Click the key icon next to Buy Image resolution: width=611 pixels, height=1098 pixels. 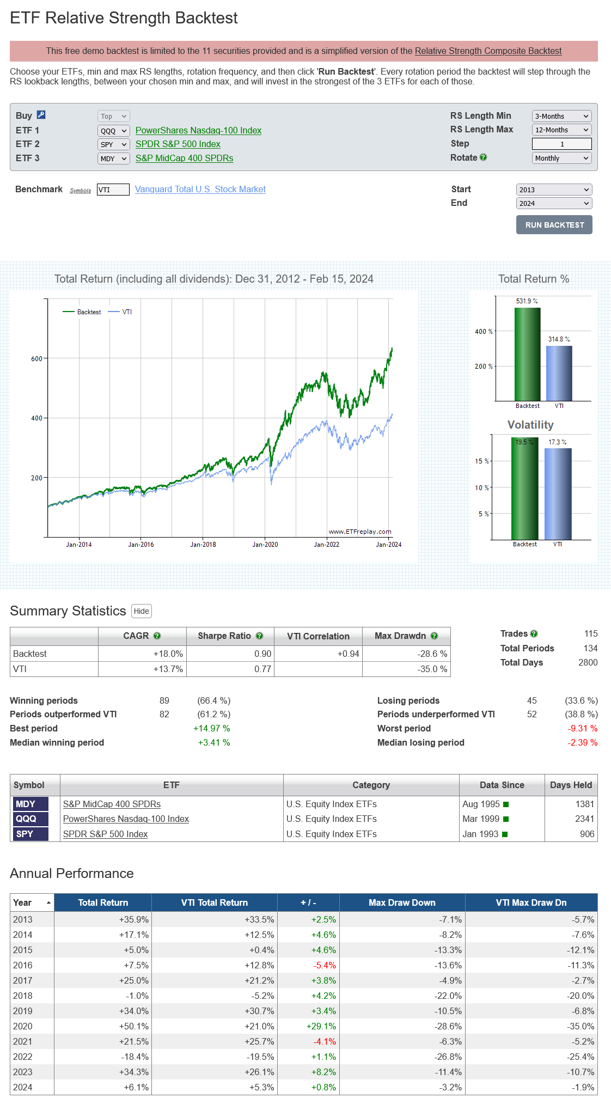coord(41,115)
